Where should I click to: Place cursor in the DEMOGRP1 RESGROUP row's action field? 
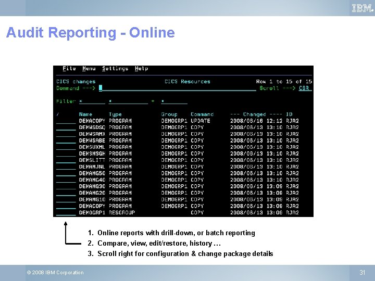66,213
